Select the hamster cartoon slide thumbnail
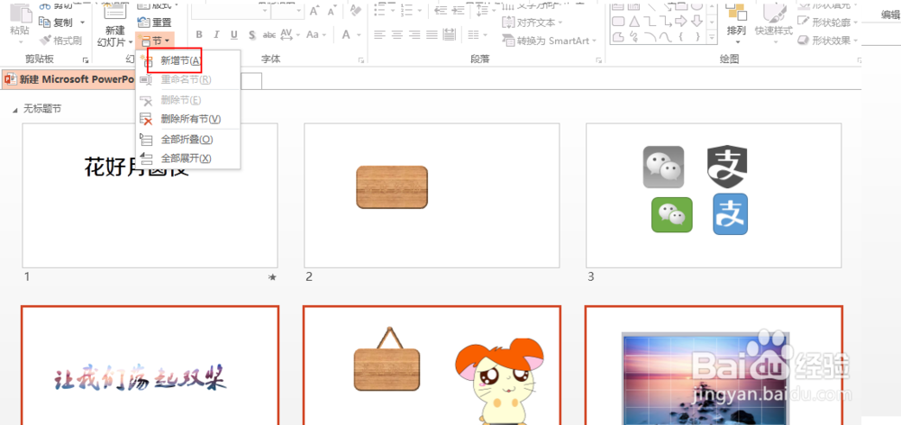The image size is (901, 425). (x=432, y=366)
